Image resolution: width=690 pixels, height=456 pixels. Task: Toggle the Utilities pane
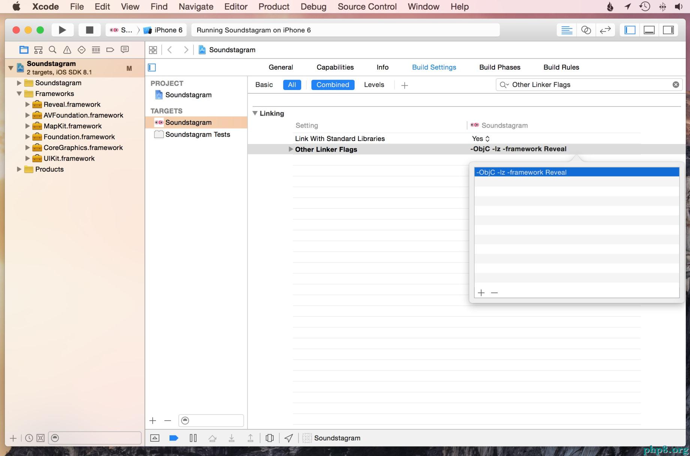669,30
